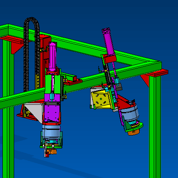Image resolution: width=178 pixels, height=178 pixels.
Task: Select the orange nozzle under vertical unit
Action: pos(52,151)
